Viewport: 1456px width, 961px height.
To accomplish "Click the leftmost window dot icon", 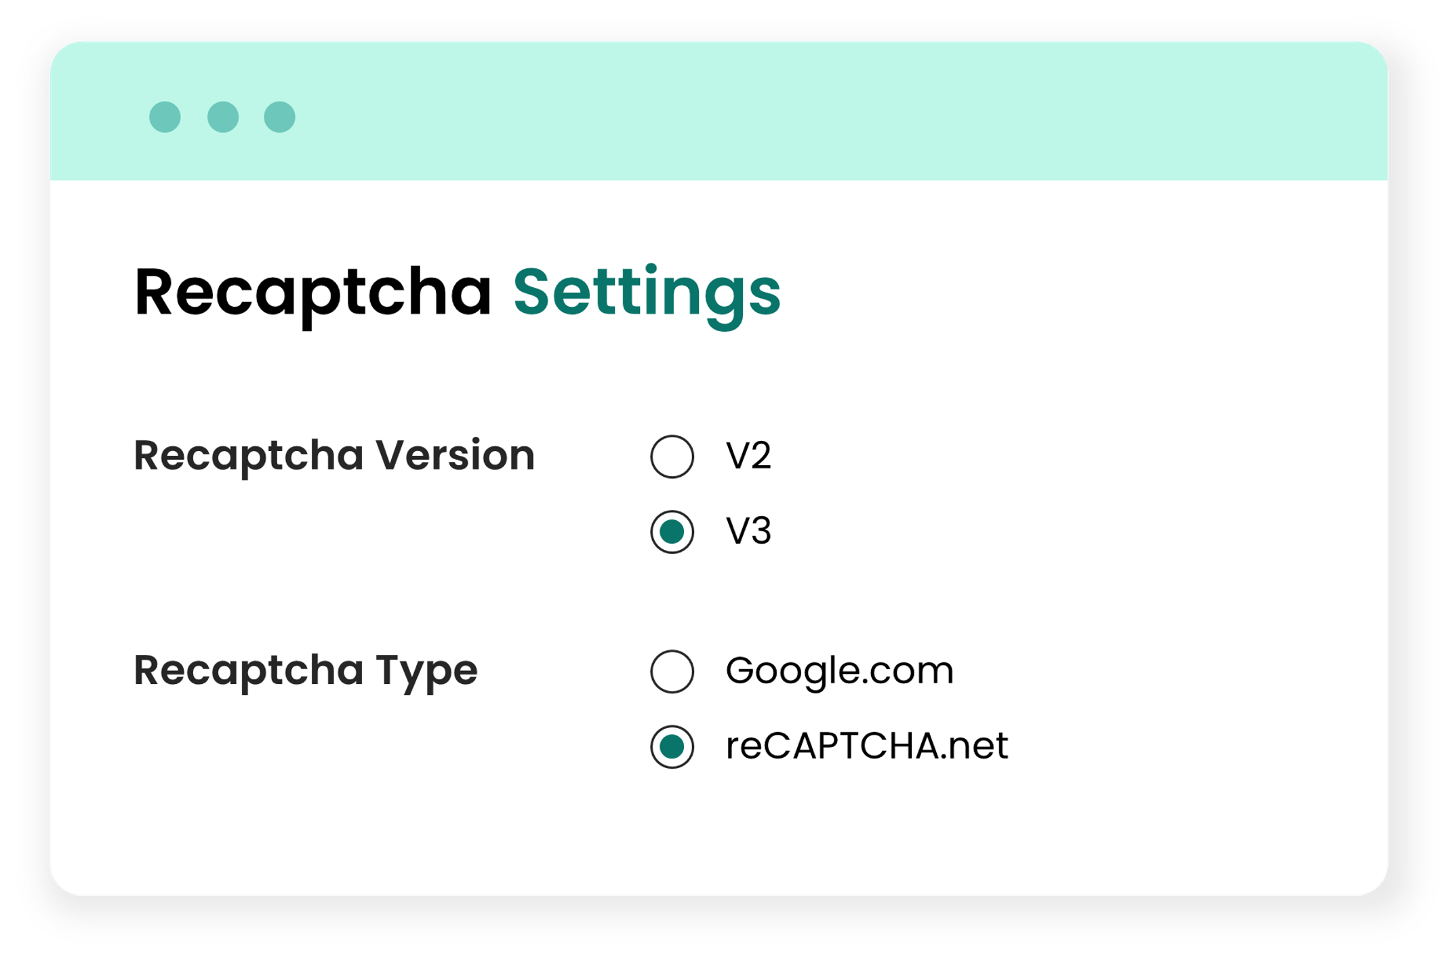I will 165,117.
